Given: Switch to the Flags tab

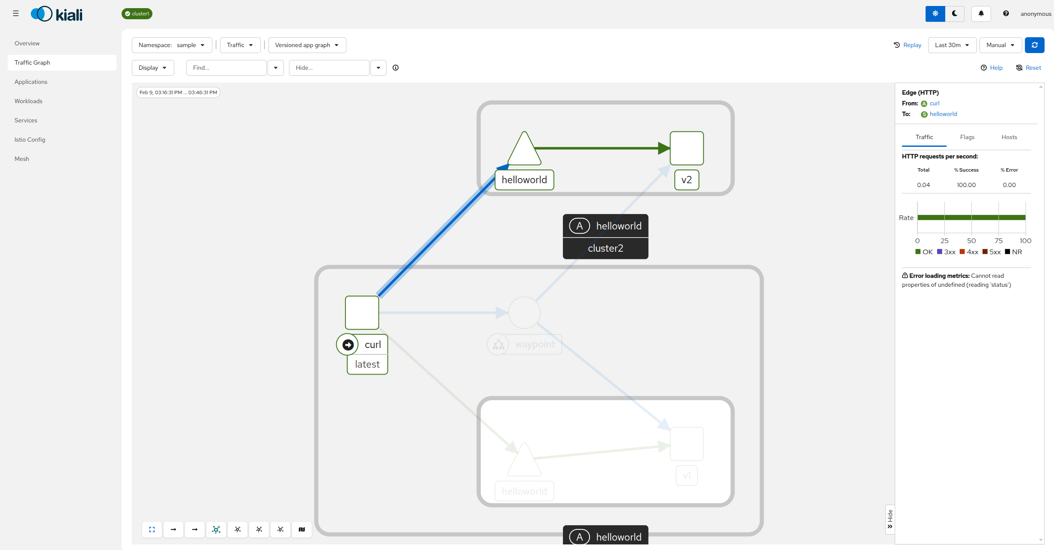Looking at the screenshot, I should coord(967,137).
